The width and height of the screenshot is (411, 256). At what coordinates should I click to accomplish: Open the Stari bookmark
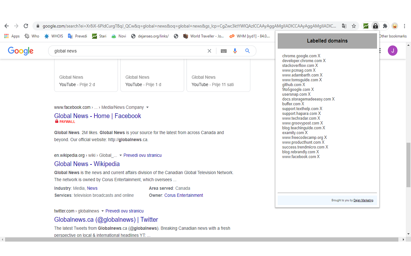coord(99,36)
